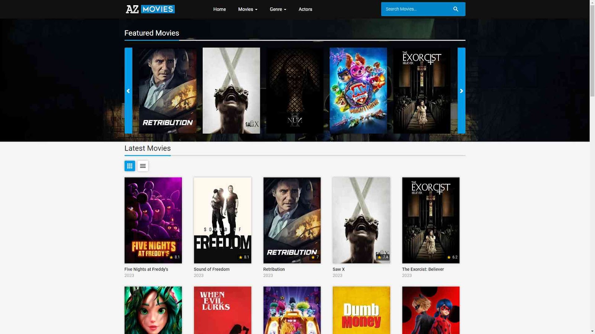The height and width of the screenshot is (334, 595).
Task: Click the 2023 year under Five Nights at Freddy's
Action: pos(129,276)
